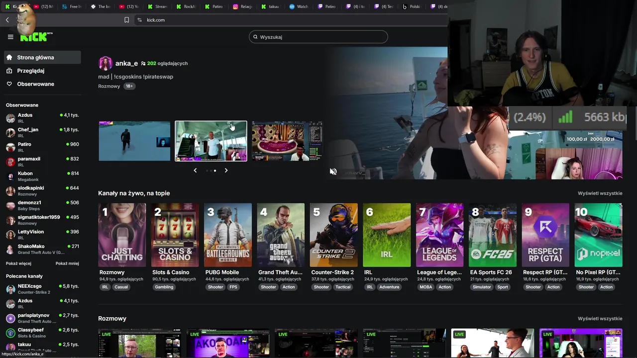
Task: Click the kick.com address bar URL
Action: click(156, 20)
